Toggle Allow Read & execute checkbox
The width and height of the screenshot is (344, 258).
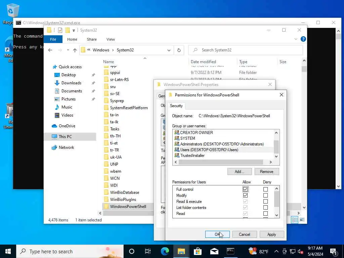pos(245,202)
